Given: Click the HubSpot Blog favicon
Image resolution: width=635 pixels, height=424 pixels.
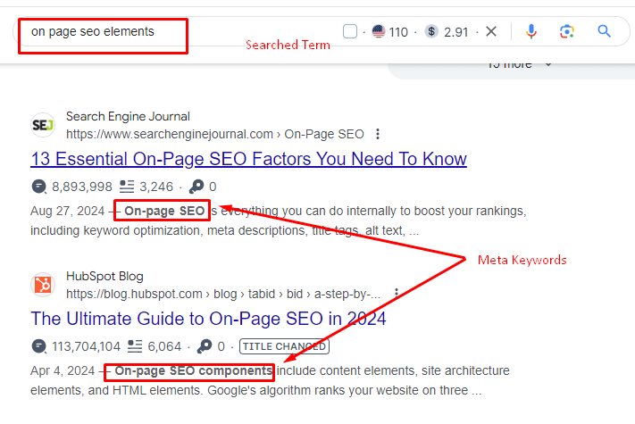Looking at the screenshot, I should click(43, 285).
